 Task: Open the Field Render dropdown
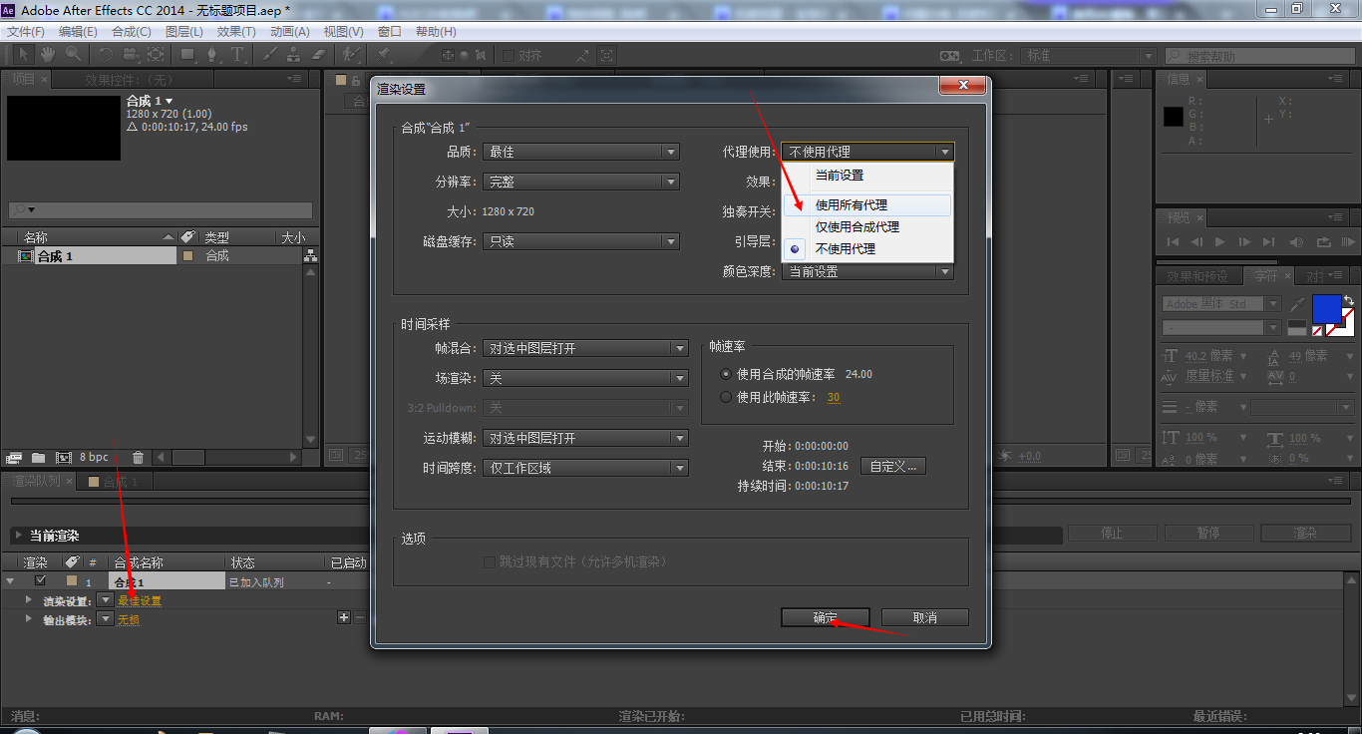[x=585, y=378]
